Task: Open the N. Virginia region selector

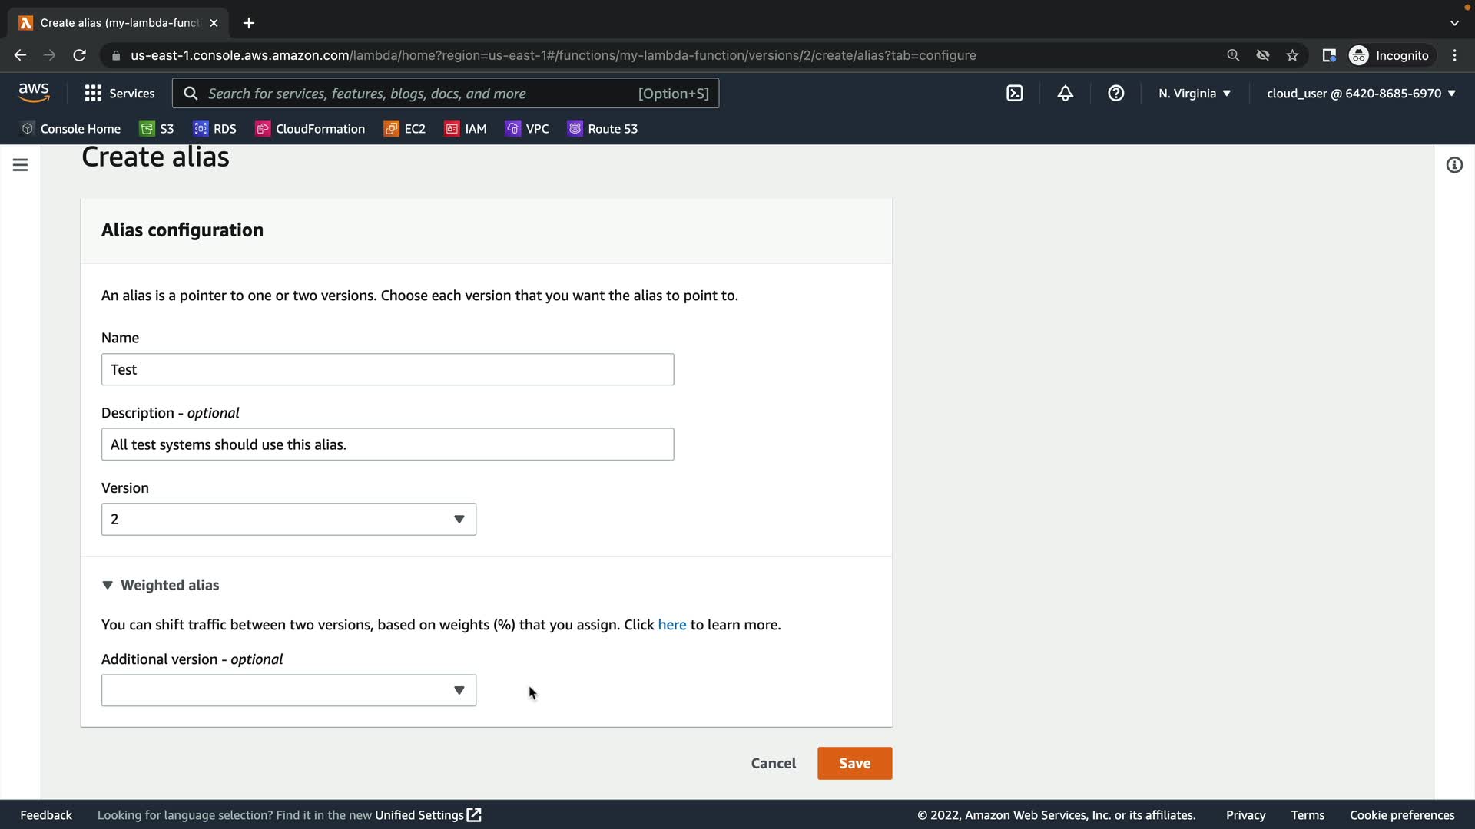Action: pyautogui.click(x=1194, y=94)
